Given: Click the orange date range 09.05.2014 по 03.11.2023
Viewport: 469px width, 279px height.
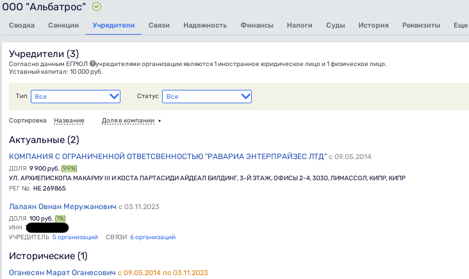Looking at the screenshot, I should coord(163,273).
